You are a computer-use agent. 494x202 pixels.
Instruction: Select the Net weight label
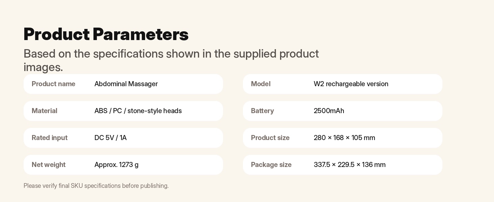click(49, 165)
